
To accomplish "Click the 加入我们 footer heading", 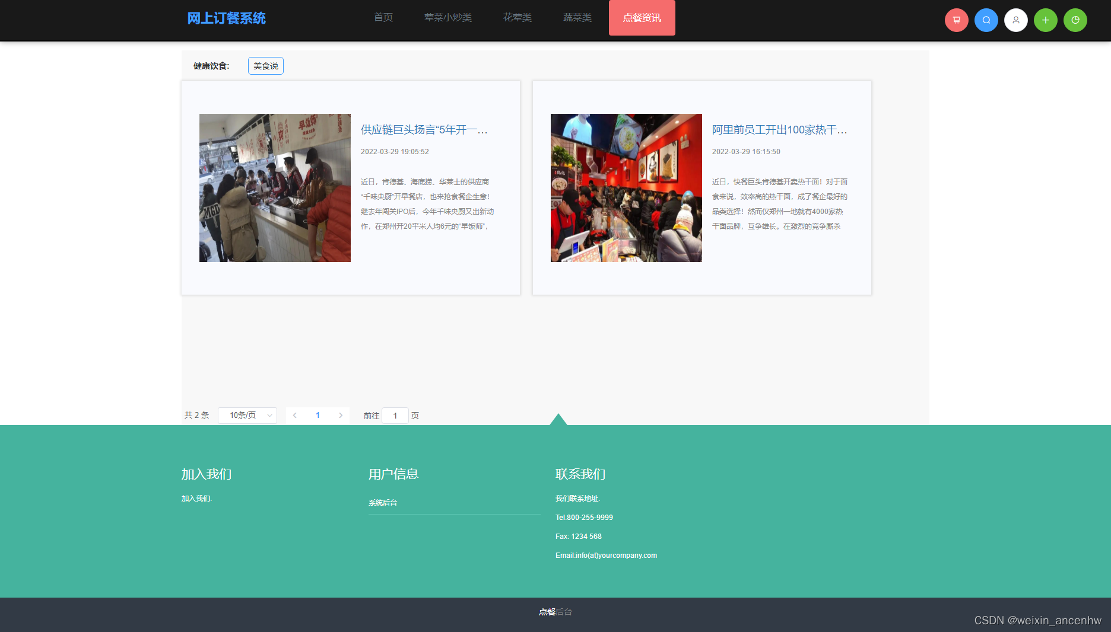I will point(207,474).
